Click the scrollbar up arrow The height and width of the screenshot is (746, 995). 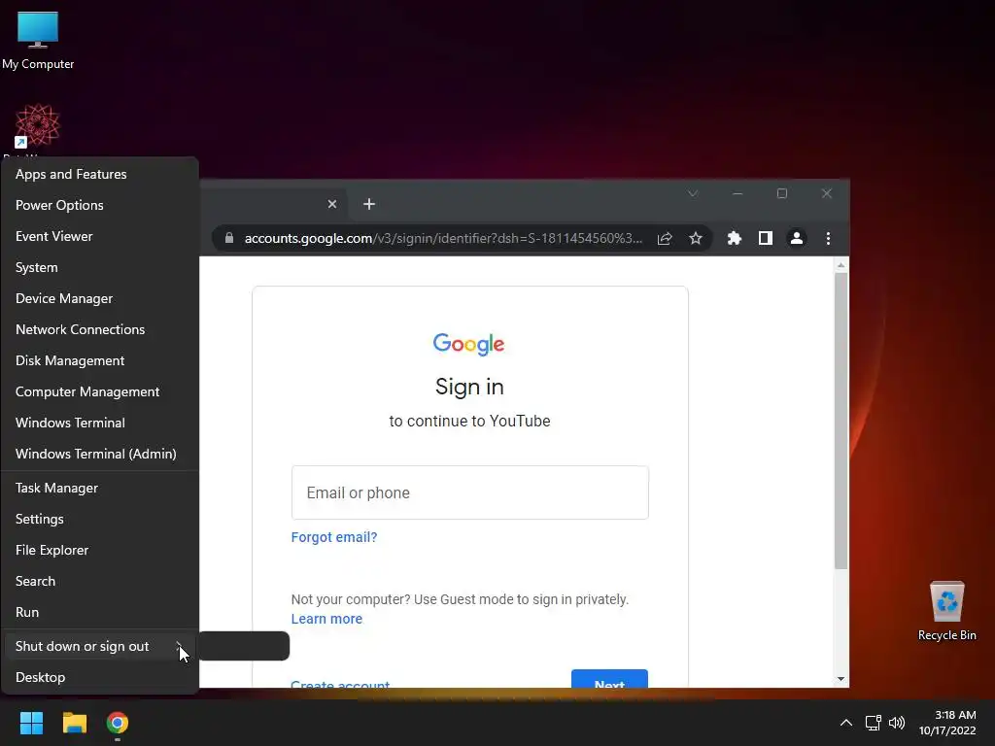point(841,266)
